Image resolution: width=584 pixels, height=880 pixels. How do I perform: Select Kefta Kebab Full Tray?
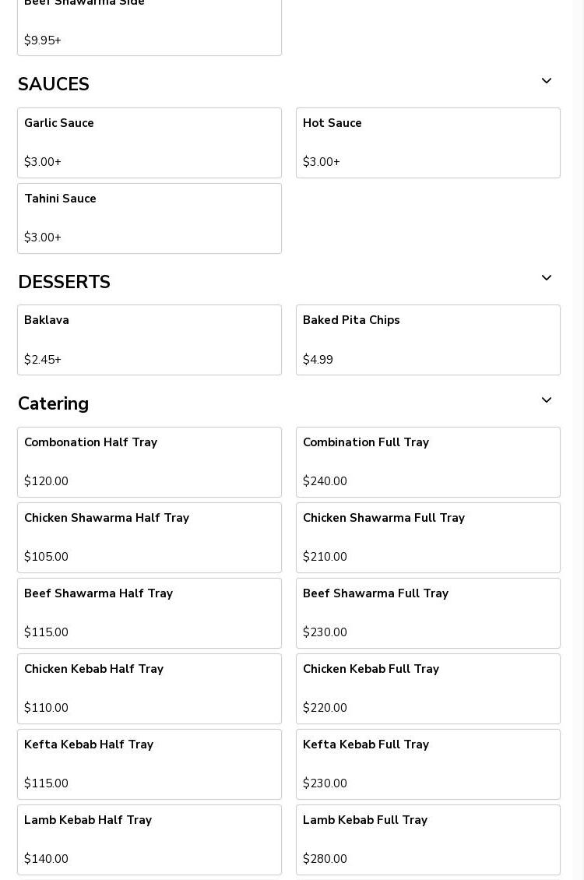(428, 764)
